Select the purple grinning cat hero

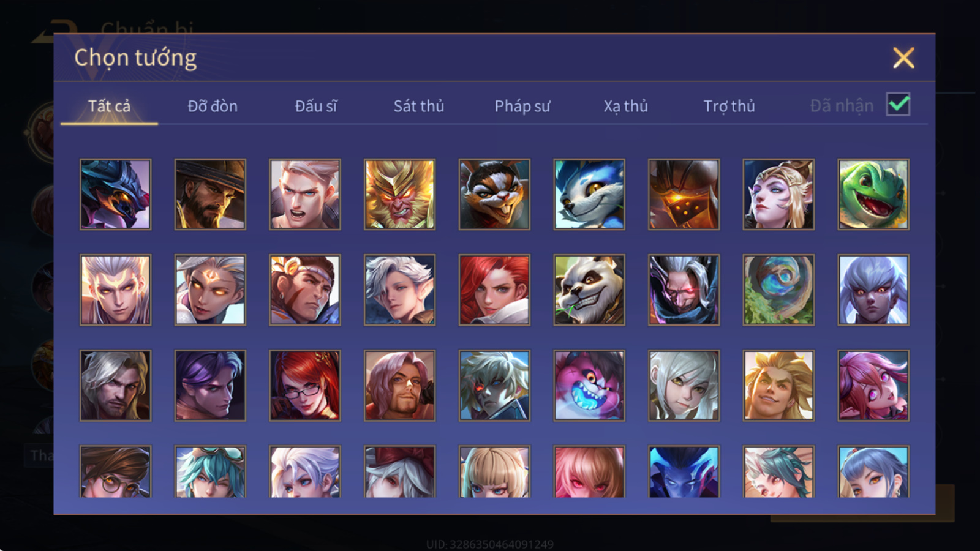pyautogui.click(x=589, y=385)
